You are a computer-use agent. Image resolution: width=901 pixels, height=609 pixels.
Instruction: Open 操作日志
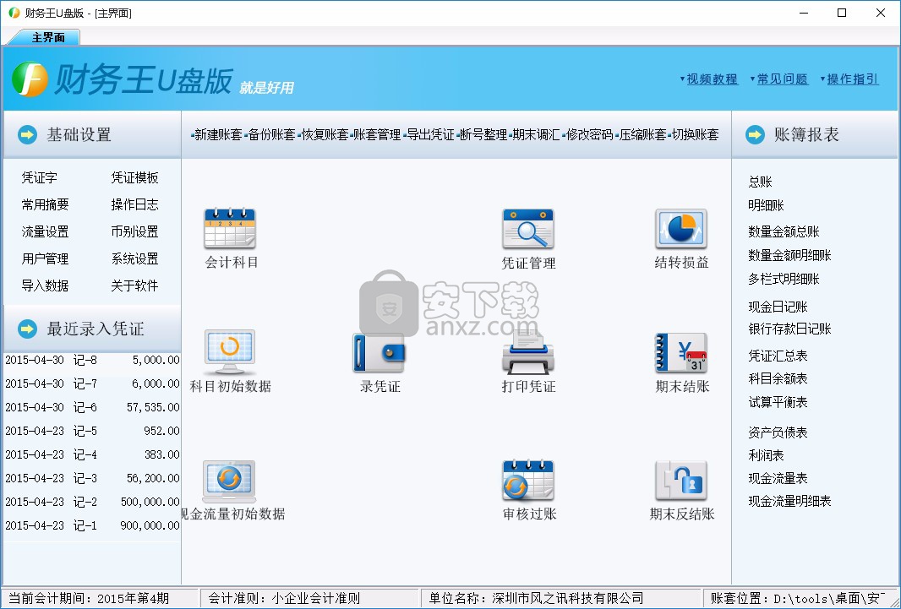coord(134,204)
